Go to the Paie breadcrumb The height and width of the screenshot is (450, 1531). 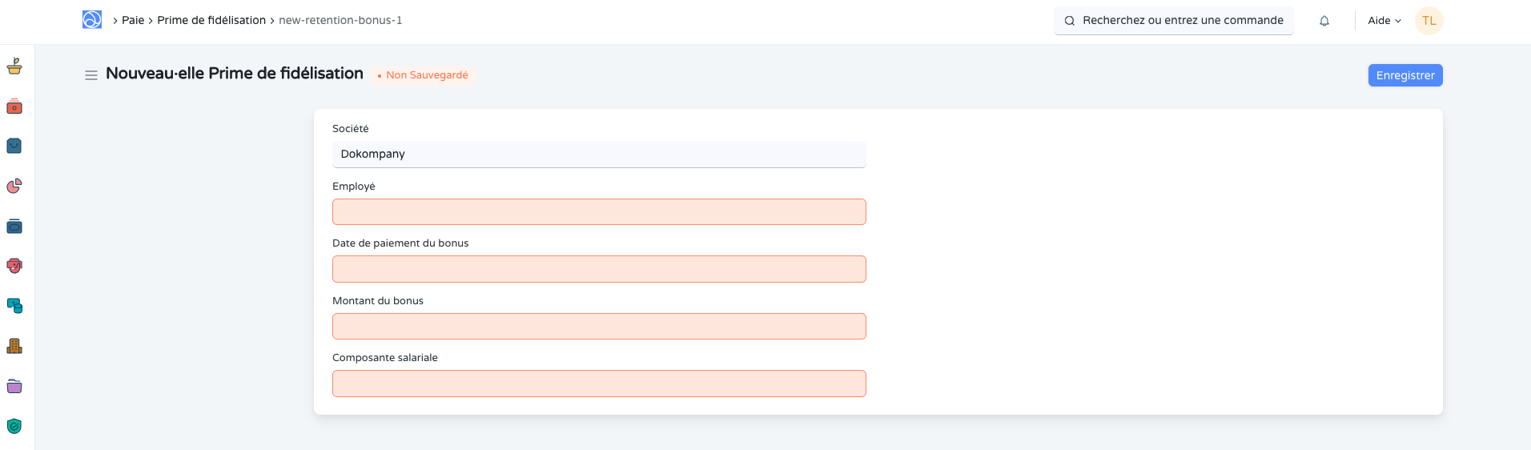[x=133, y=20]
